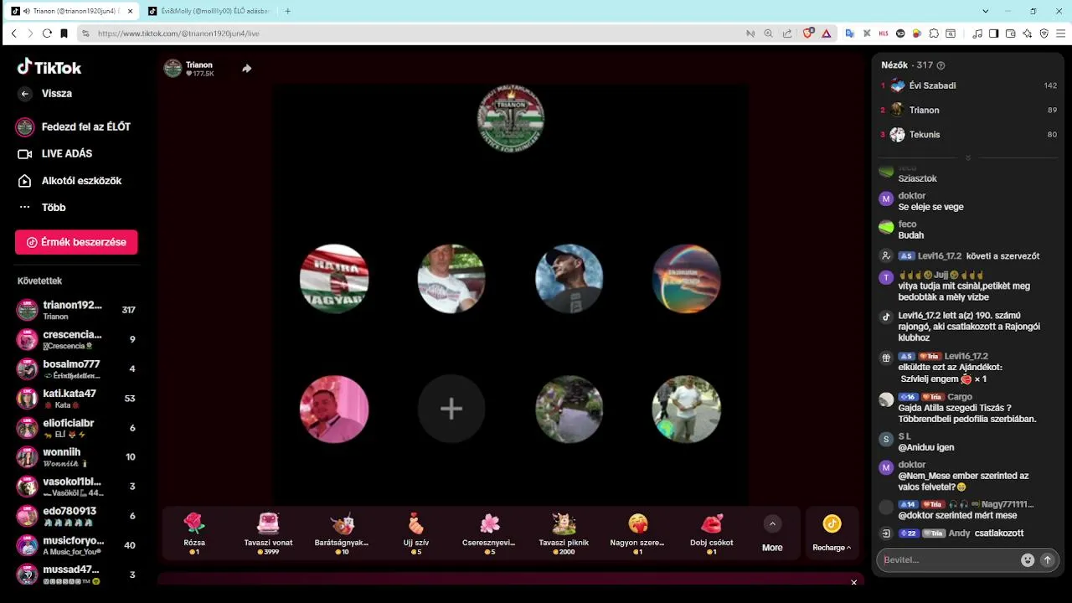Send the Tavaszi vonat gift
The height and width of the screenshot is (603, 1072).
click(x=268, y=533)
